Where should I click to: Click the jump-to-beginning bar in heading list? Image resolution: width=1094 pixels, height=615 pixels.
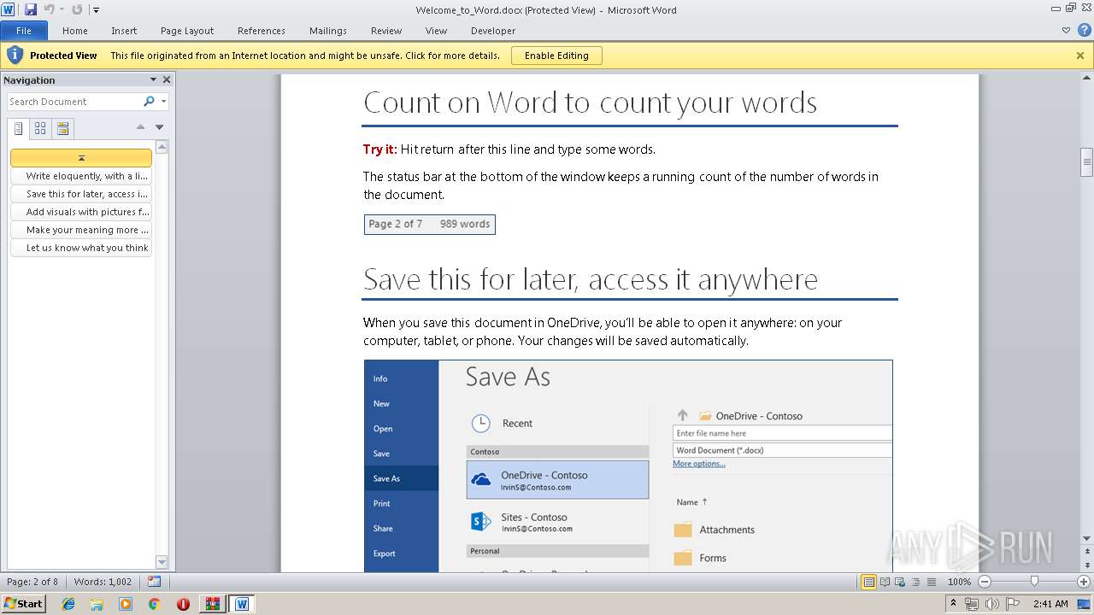click(81, 158)
